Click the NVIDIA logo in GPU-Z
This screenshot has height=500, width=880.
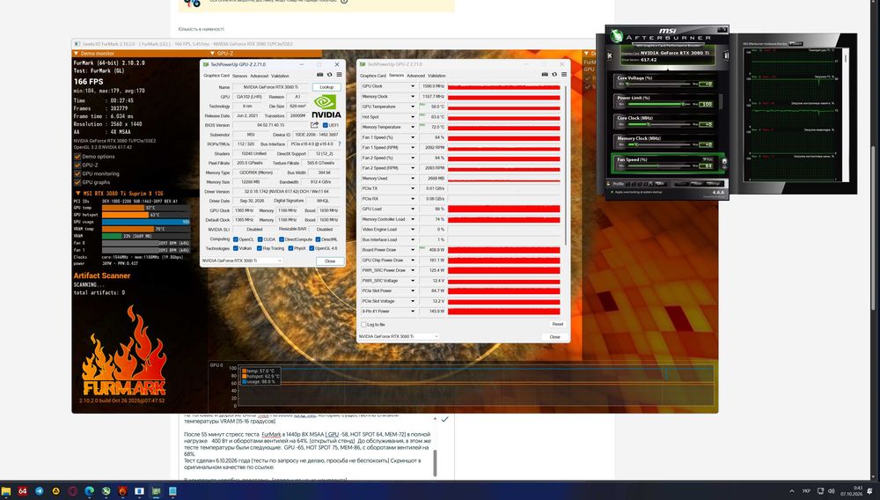click(326, 106)
